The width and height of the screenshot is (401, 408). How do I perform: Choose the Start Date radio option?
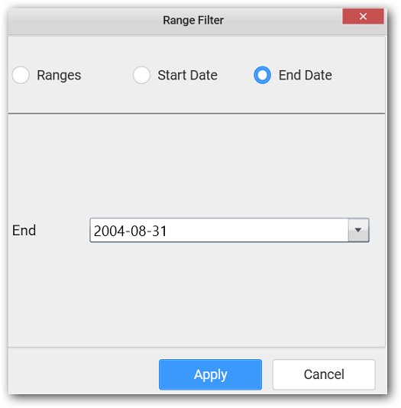141,75
